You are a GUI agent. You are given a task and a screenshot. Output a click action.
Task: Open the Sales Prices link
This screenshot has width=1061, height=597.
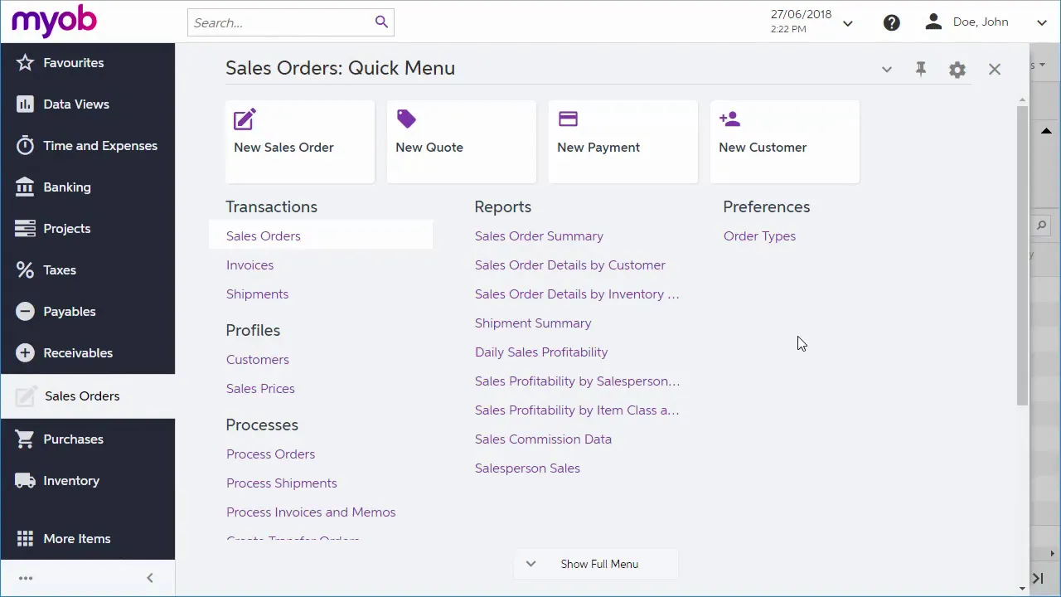pyautogui.click(x=260, y=389)
